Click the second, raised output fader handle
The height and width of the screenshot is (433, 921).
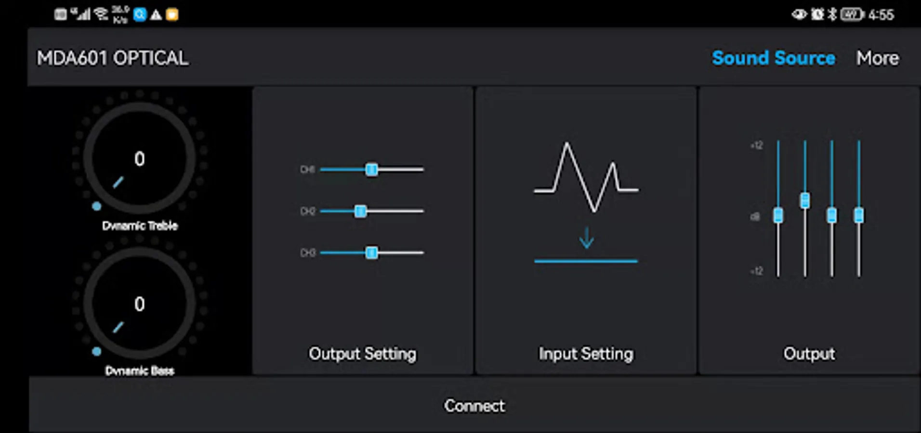tap(805, 200)
